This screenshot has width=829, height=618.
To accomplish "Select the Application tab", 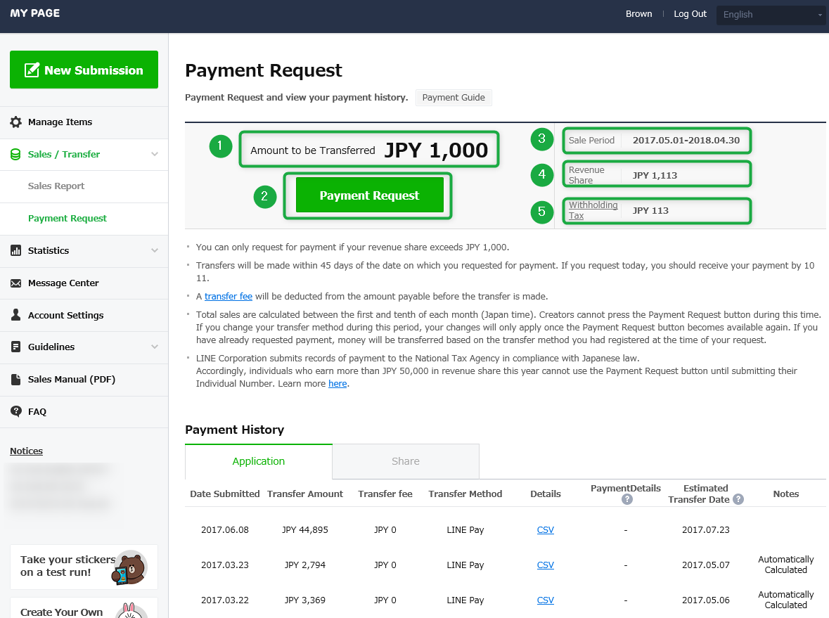I will tap(258, 461).
